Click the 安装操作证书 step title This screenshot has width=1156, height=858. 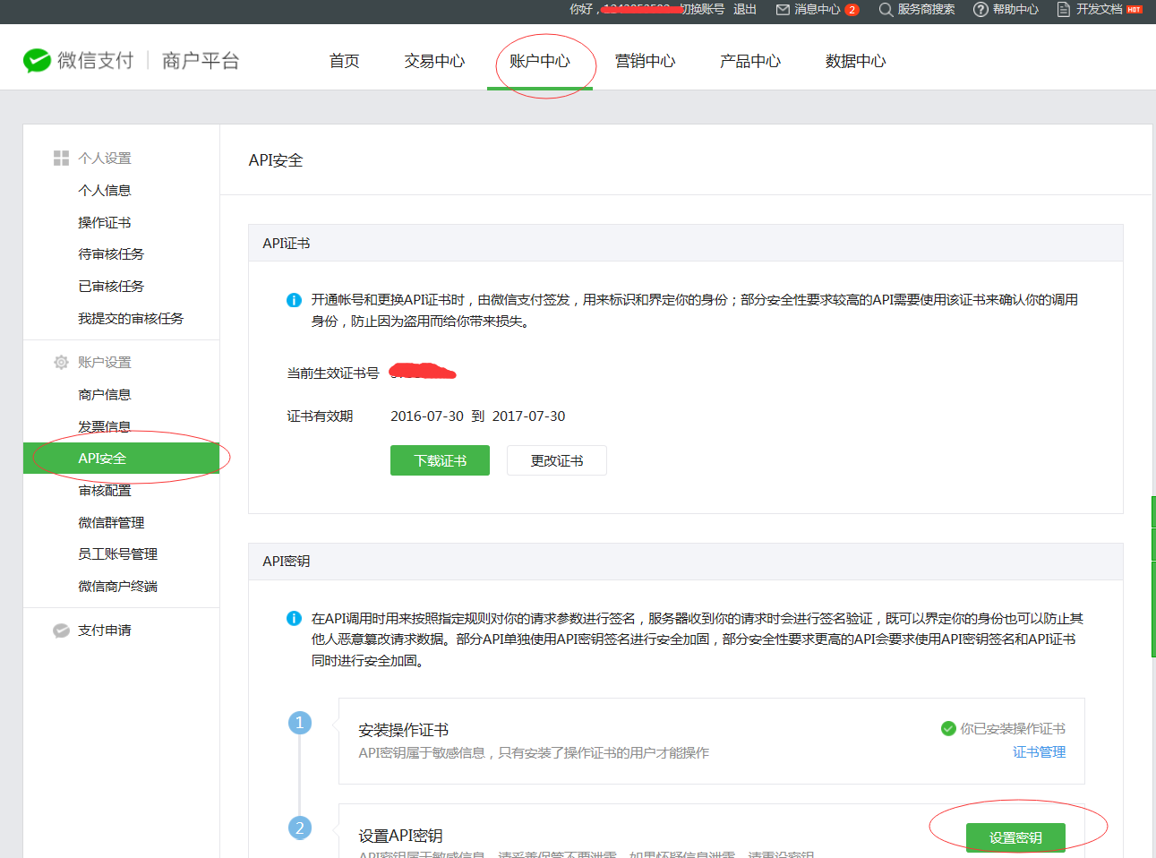click(404, 731)
